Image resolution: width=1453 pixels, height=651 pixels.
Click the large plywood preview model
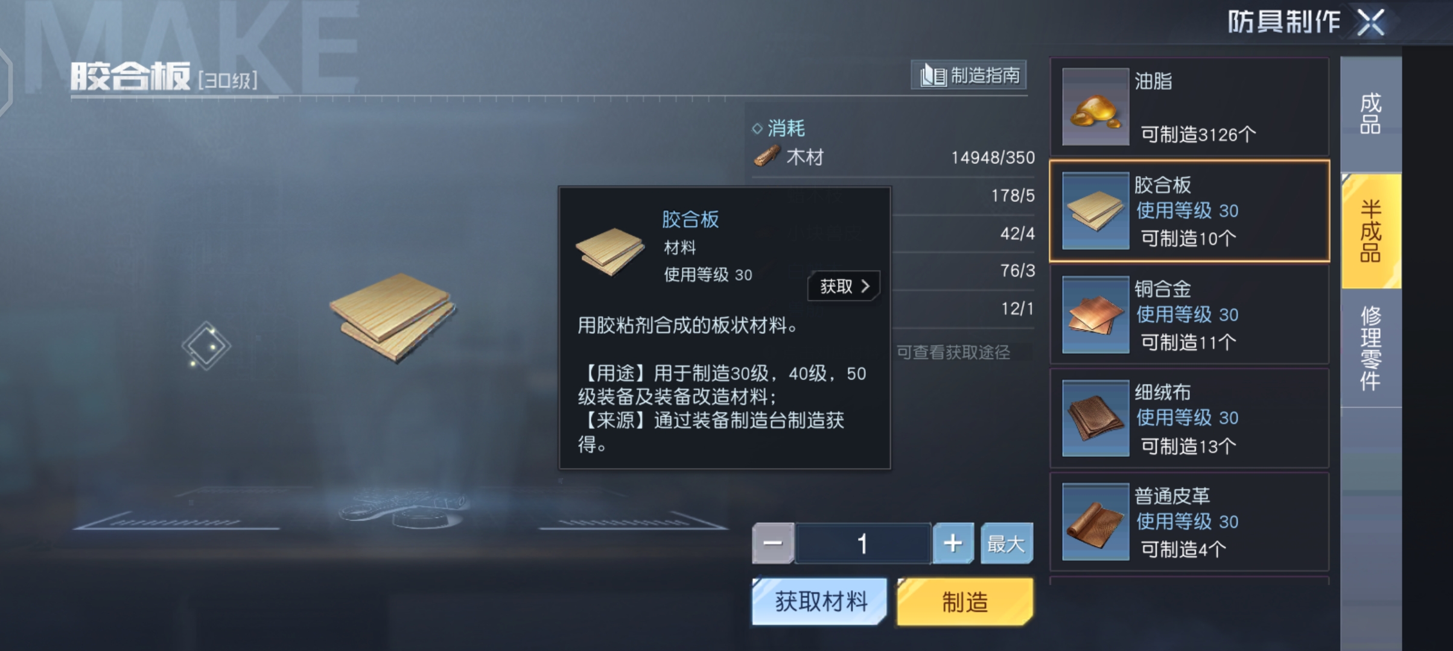pos(393,316)
